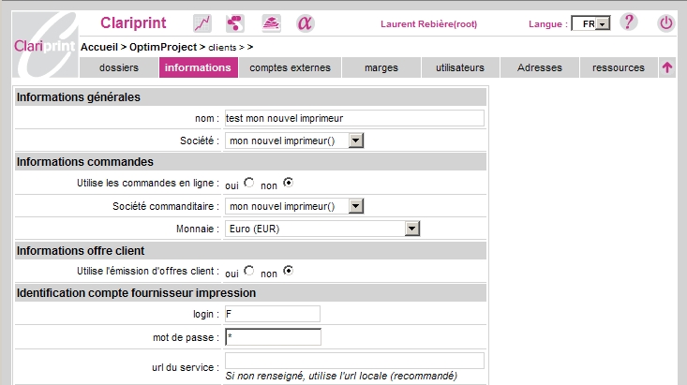Image resolution: width=687 pixels, height=385 pixels.
Task: Select 'oui' for émission d'offres client
Action: pos(248,271)
